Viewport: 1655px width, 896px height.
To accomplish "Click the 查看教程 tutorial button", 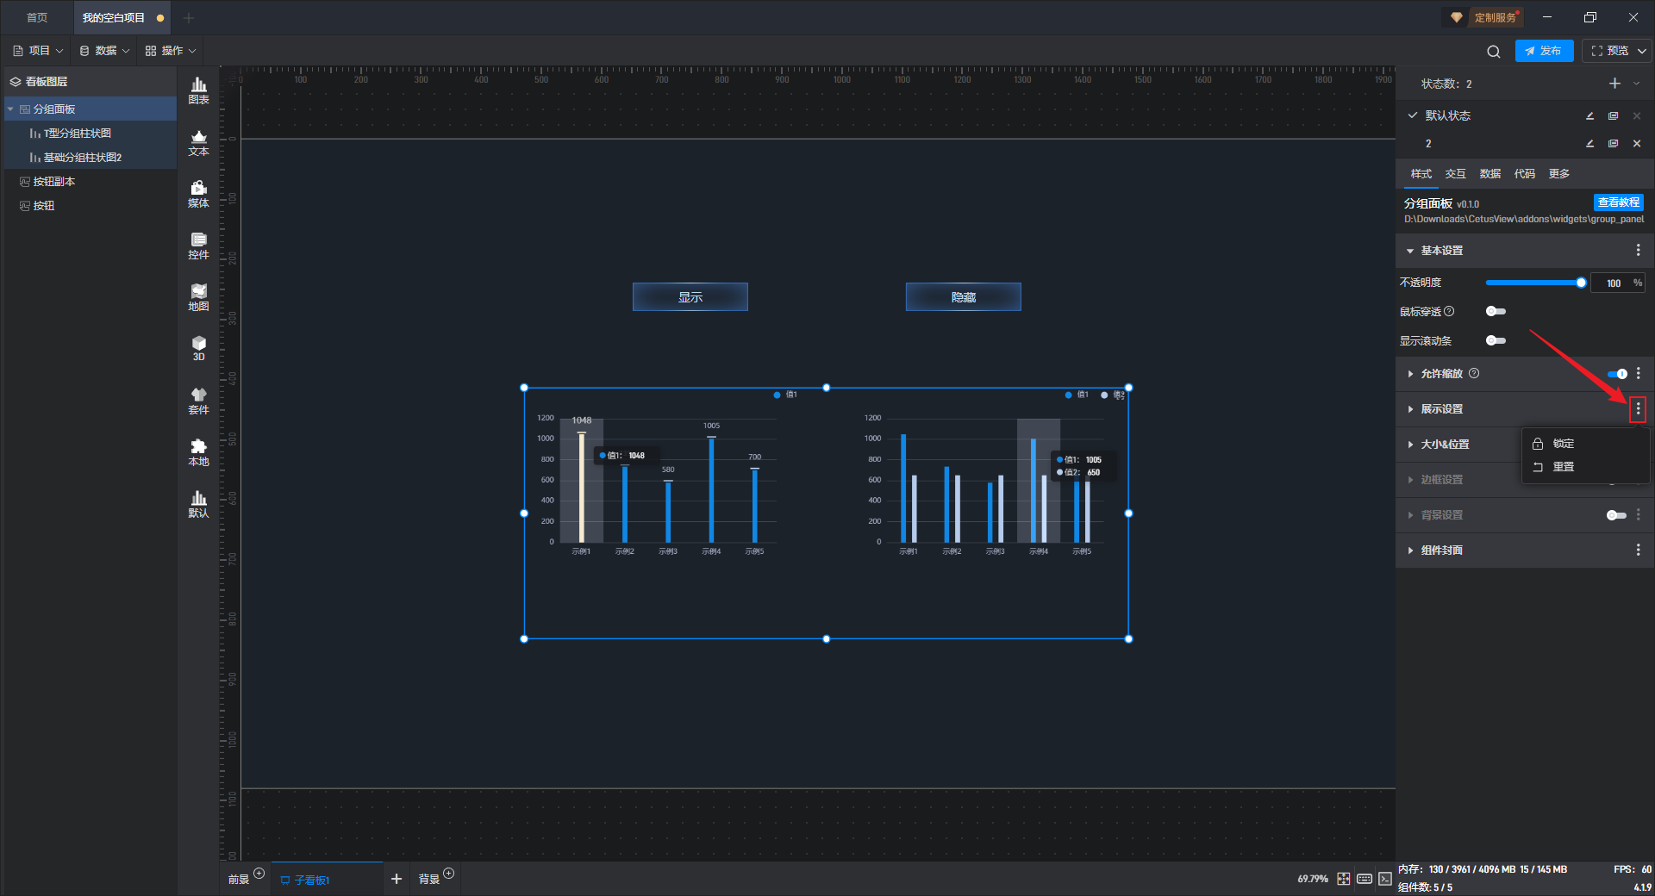I will [x=1618, y=202].
